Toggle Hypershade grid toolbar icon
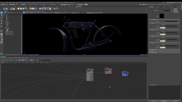Screen dimensions: 182x102 pyautogui.click(x=32, y=60)
